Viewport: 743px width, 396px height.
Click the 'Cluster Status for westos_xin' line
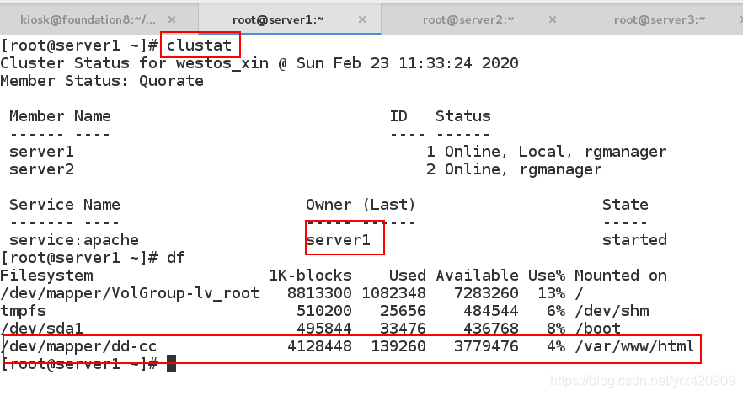pos(259,63)
